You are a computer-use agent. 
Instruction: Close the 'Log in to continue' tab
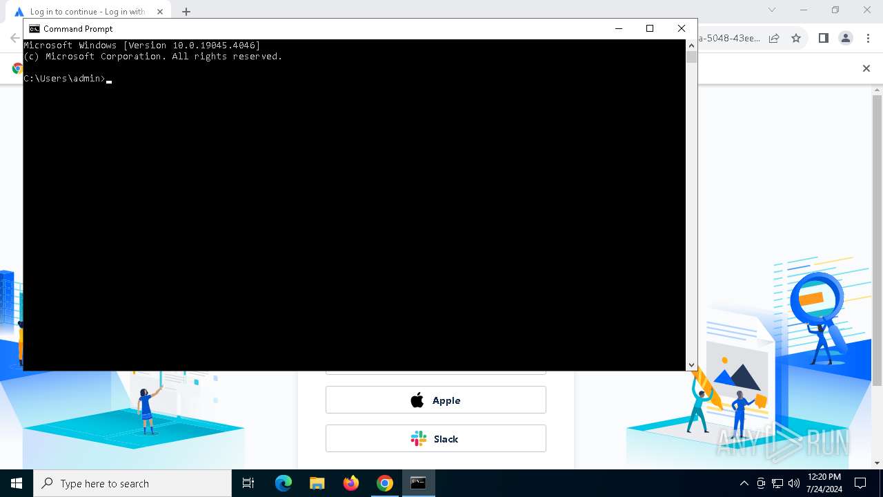[160, 12]
